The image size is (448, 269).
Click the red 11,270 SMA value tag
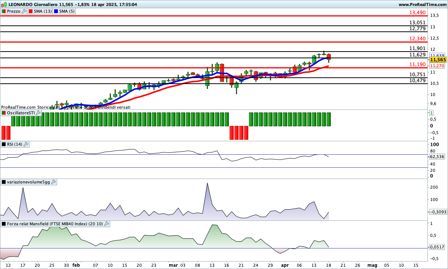(437, 66)
